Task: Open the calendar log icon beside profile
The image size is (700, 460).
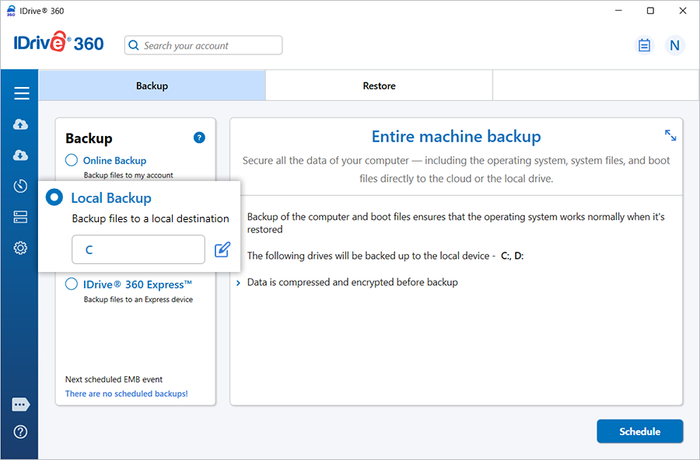Action: click(x=644, y=45)
